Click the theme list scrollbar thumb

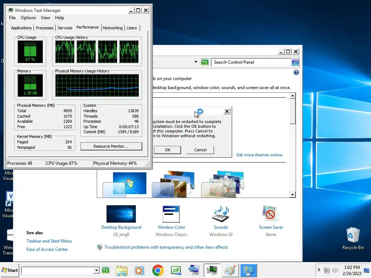click(x=292, y=111)
